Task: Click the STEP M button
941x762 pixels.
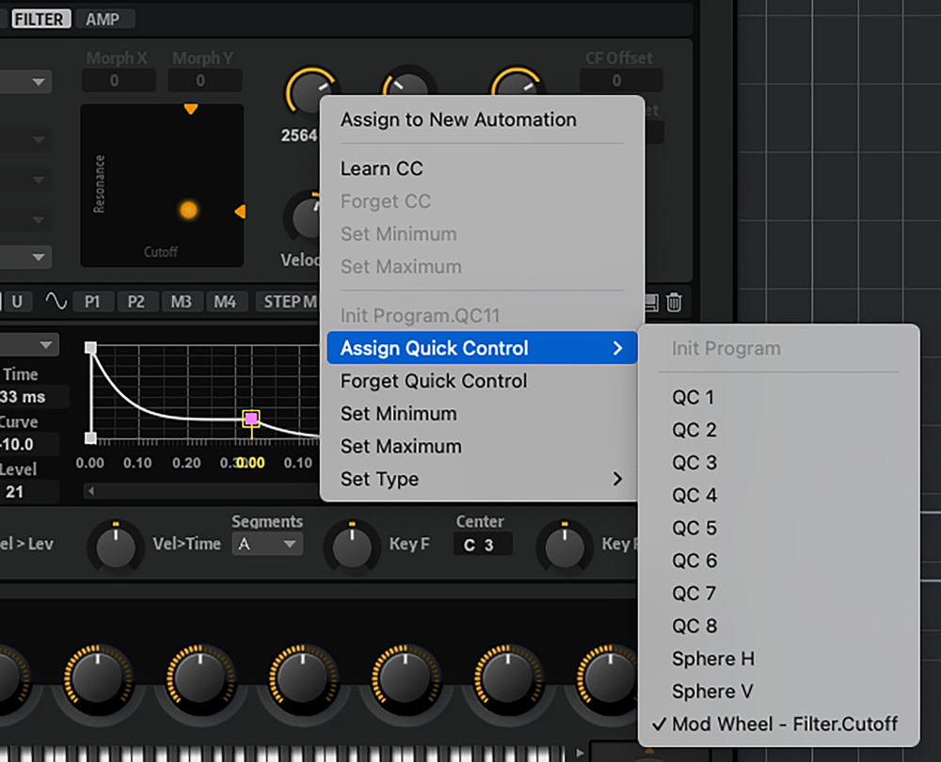Action: point(290,302)
